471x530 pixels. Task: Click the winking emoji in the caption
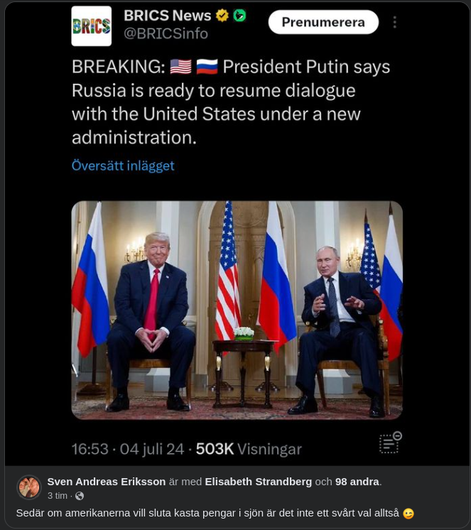[x=408, y=514]
